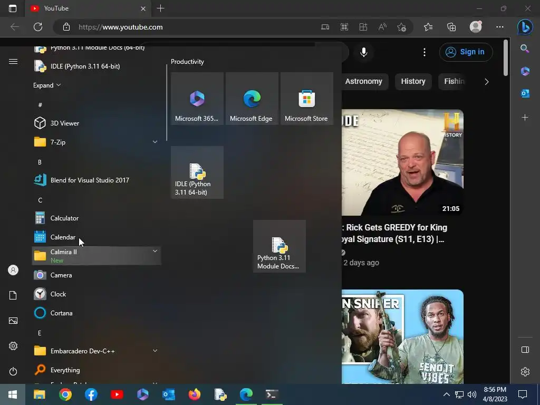Click the Rick Harrison video thumbnail

(402, 162)
